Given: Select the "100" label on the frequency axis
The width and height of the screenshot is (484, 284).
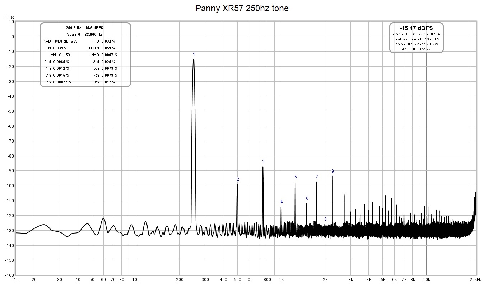Looking at the screenshot, I should point(136,280).
